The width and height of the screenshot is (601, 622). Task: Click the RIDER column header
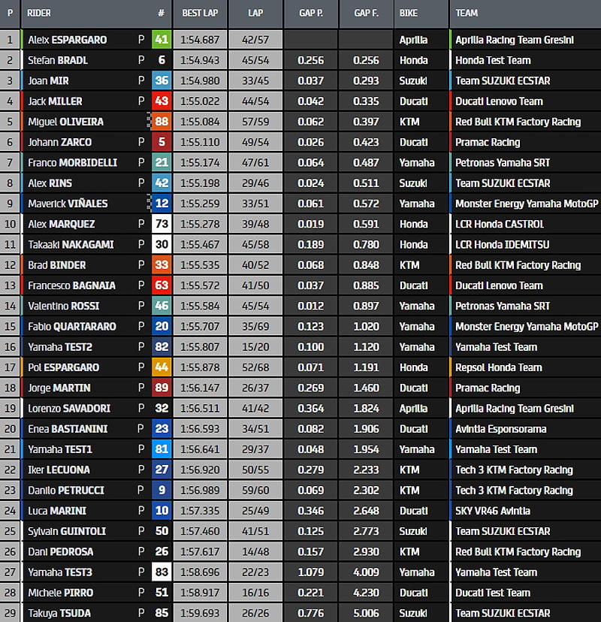click(39, 14)
